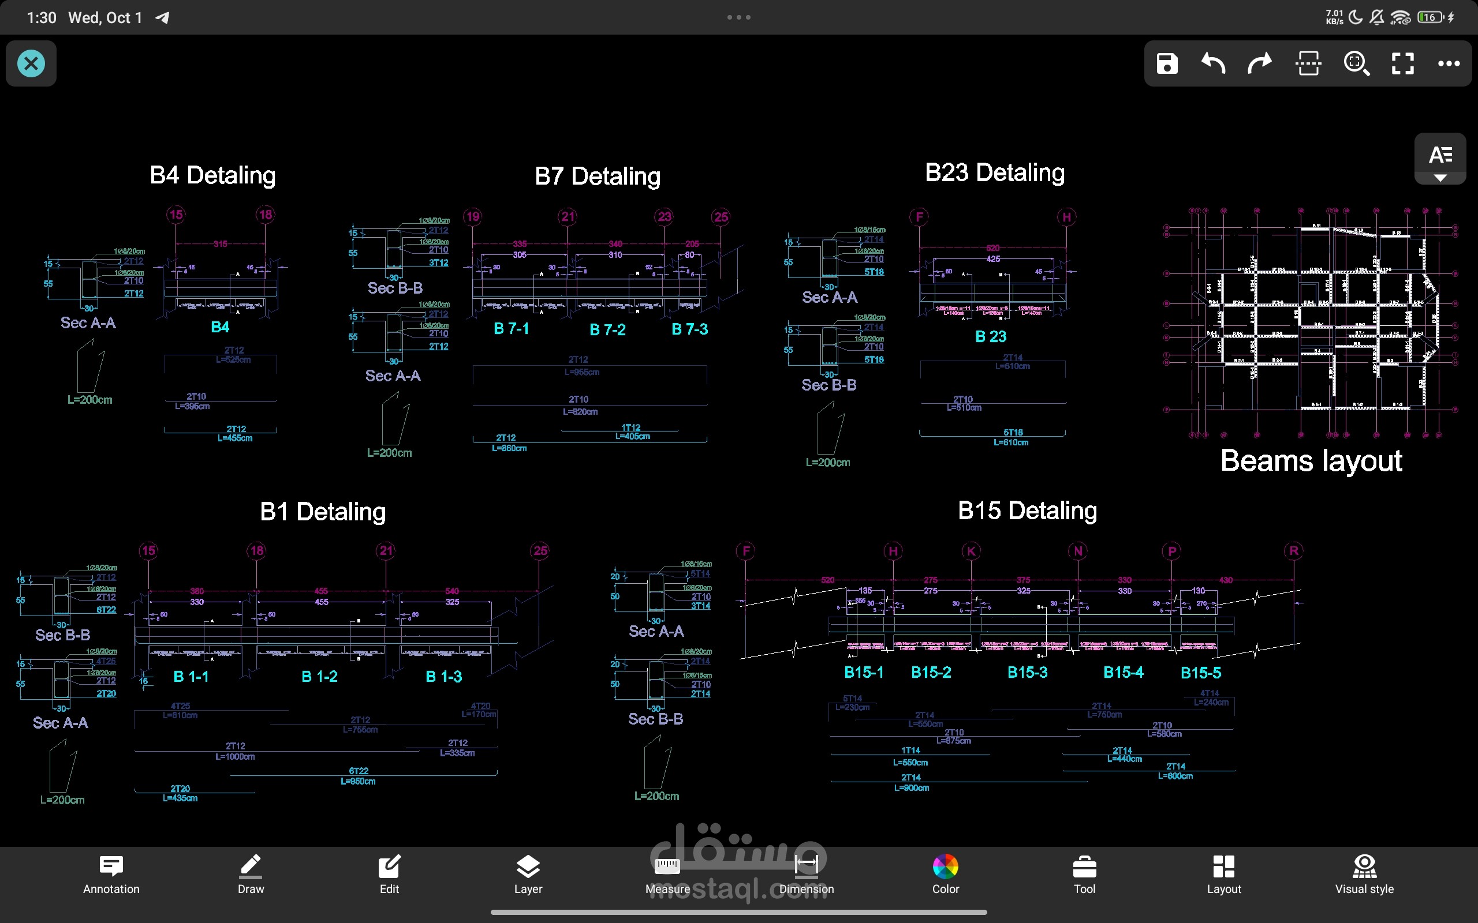1478x923 pixels.
Task: Select the 'B4' beam label
Action: 220,327
